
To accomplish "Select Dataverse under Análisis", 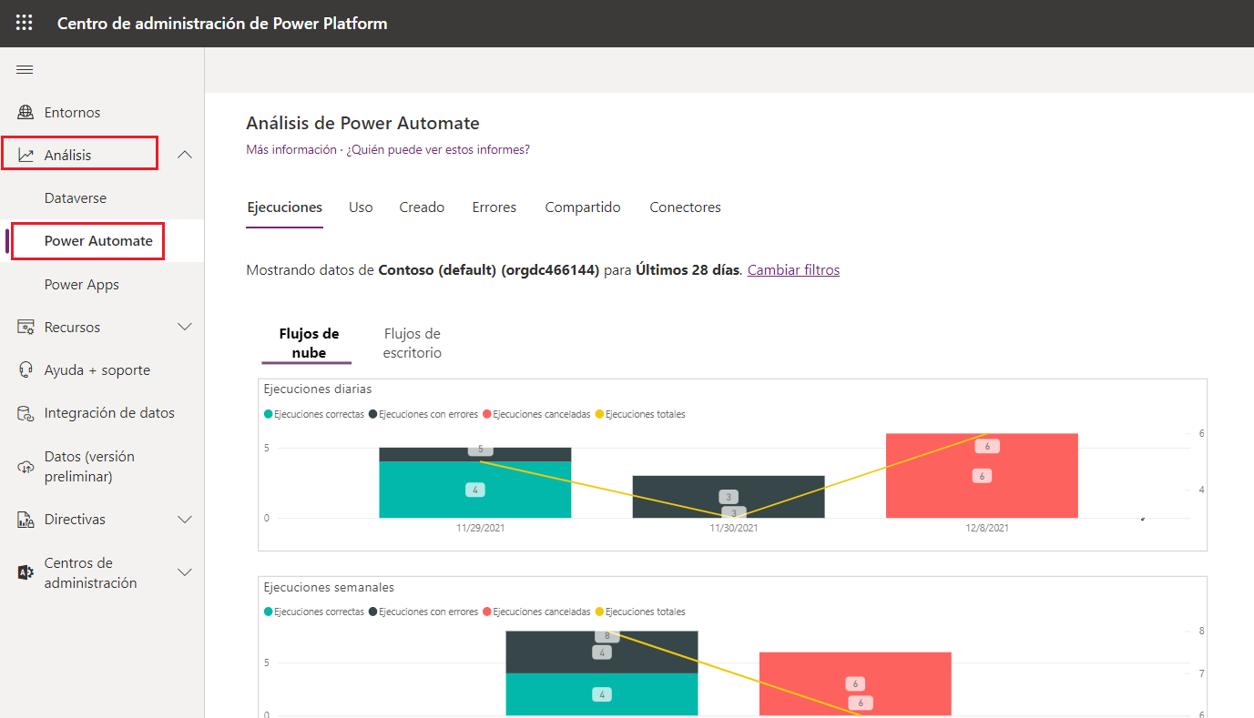I will coord(102,198).
